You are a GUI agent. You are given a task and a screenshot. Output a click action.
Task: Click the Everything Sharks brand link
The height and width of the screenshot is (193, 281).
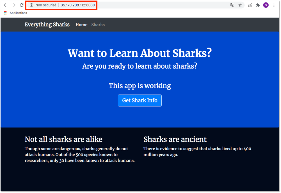[47, 24]
